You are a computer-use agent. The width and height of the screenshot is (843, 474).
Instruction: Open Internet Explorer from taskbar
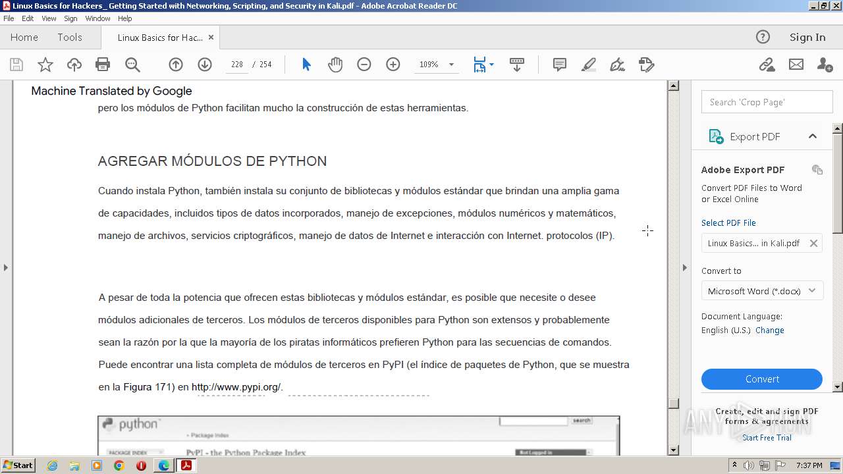click(x=52, y=465)
